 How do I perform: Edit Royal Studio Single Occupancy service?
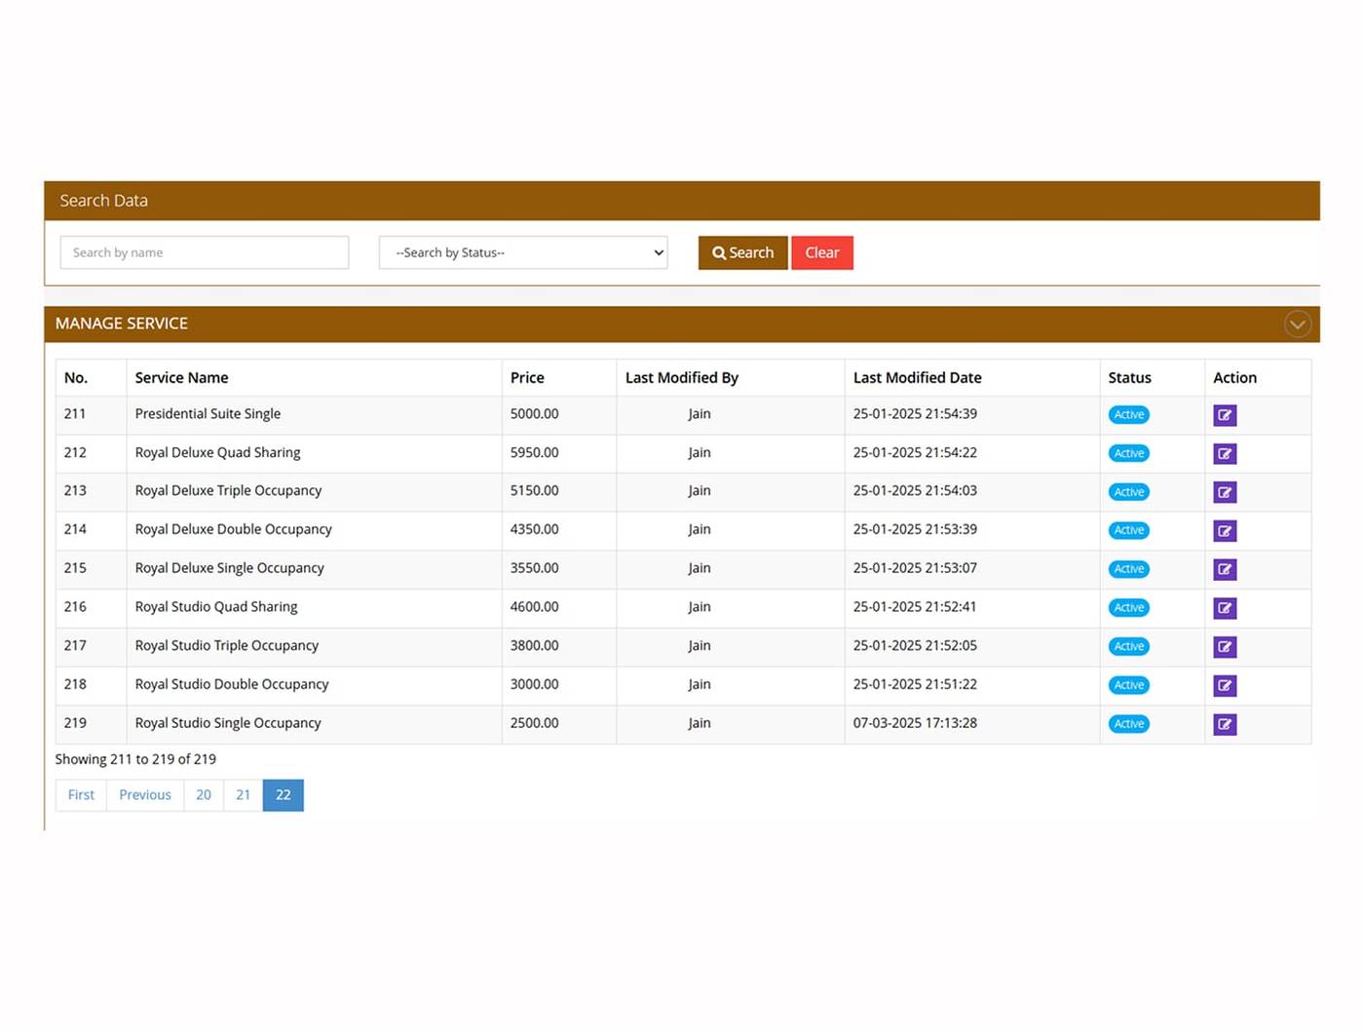pos(1225,724)
